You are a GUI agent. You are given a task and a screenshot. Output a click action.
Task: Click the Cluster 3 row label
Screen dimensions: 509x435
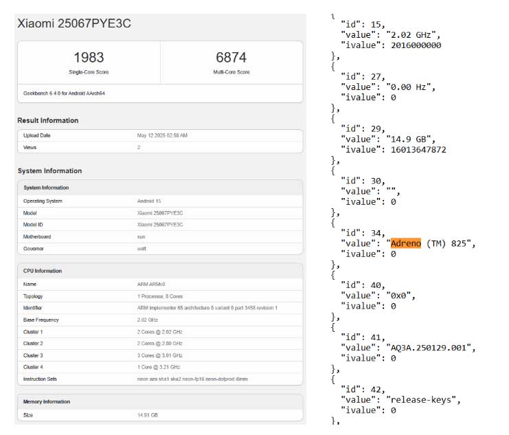coord(33,355)
